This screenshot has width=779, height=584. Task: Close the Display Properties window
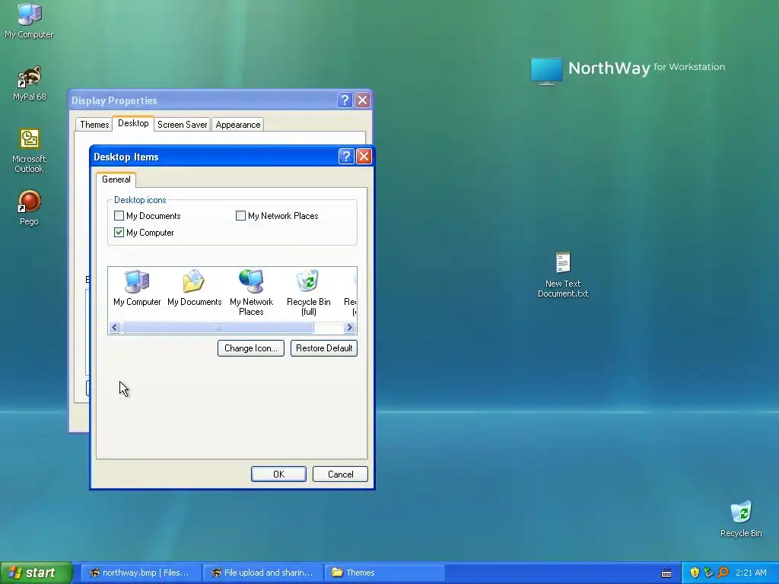pyautogui.click(x=363, y=100)
